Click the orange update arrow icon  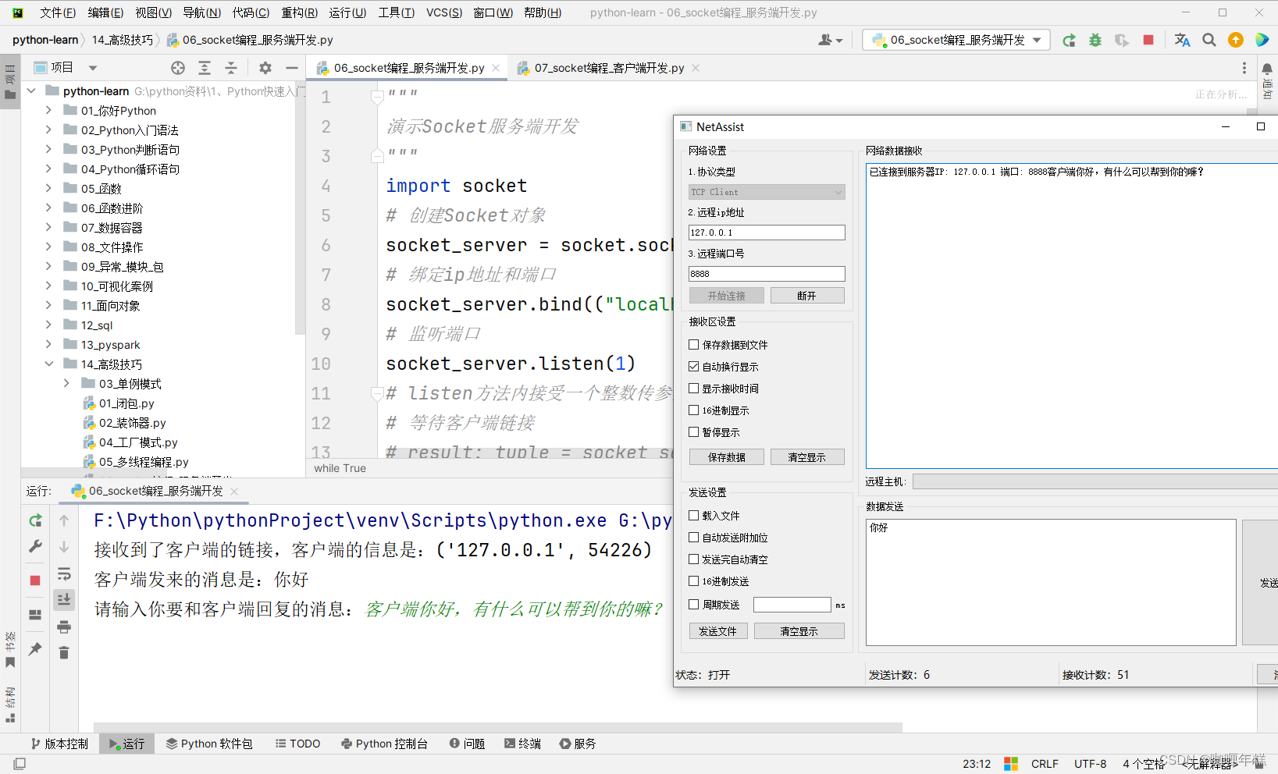1235,40
